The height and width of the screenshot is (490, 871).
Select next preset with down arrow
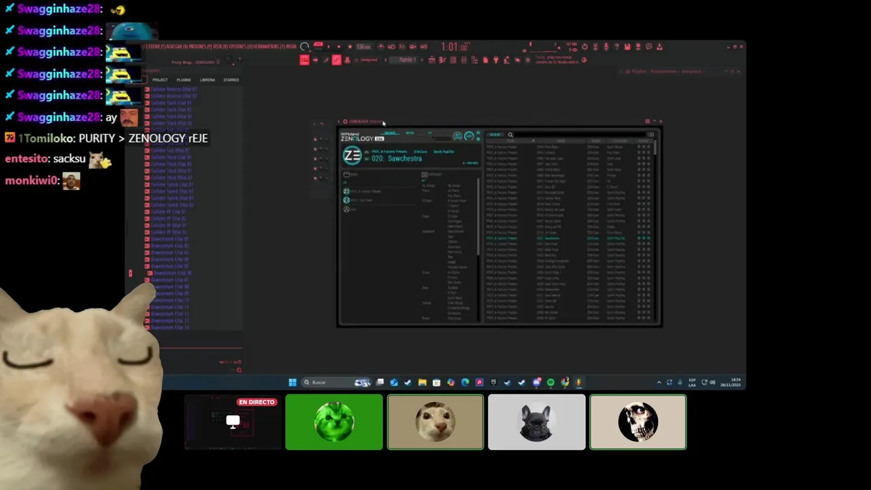coord(367,159)
